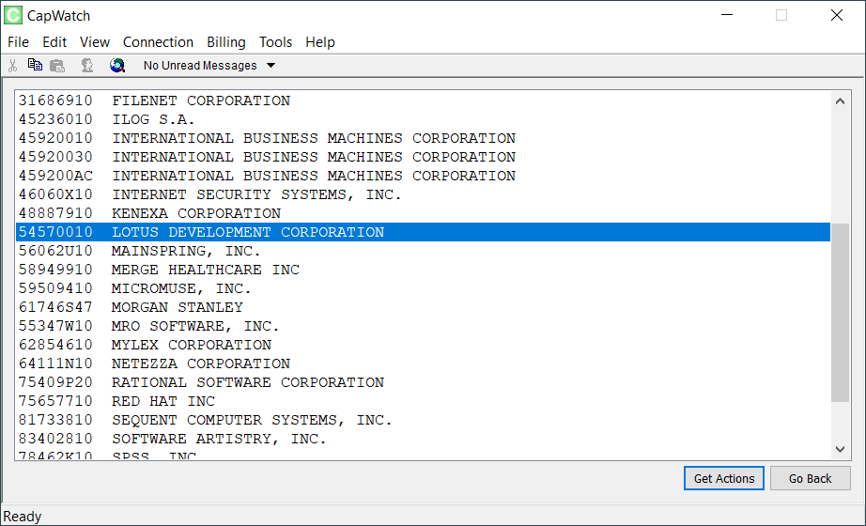Select the INTERNET SECURITY SYSTEMS, INC. row

coord(423,194)
